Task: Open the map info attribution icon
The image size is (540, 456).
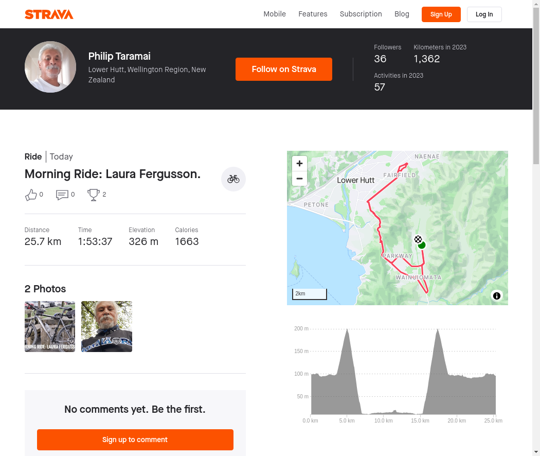Action: tap(496, 295)
